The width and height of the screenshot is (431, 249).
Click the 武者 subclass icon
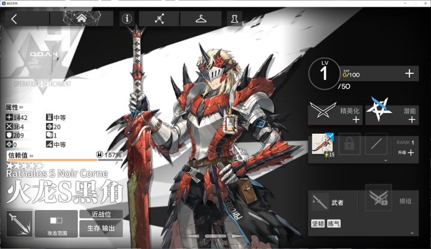click(320, 202)
